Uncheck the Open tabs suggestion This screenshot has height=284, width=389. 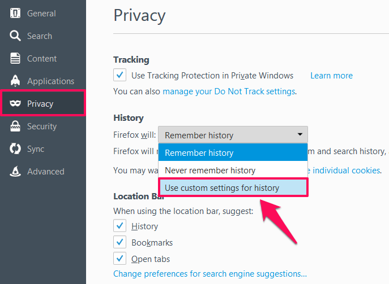[119, 259]
